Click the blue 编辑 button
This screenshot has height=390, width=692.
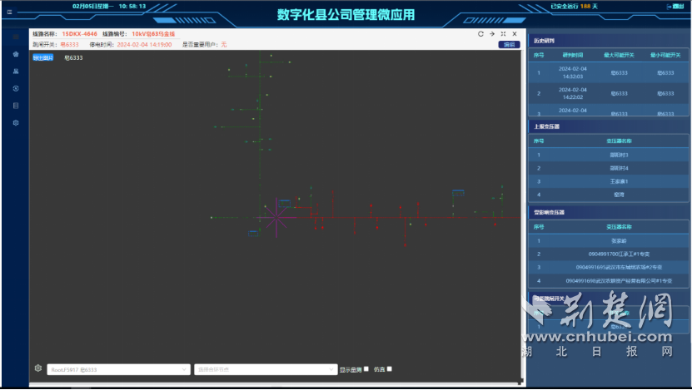coord(507,45)
